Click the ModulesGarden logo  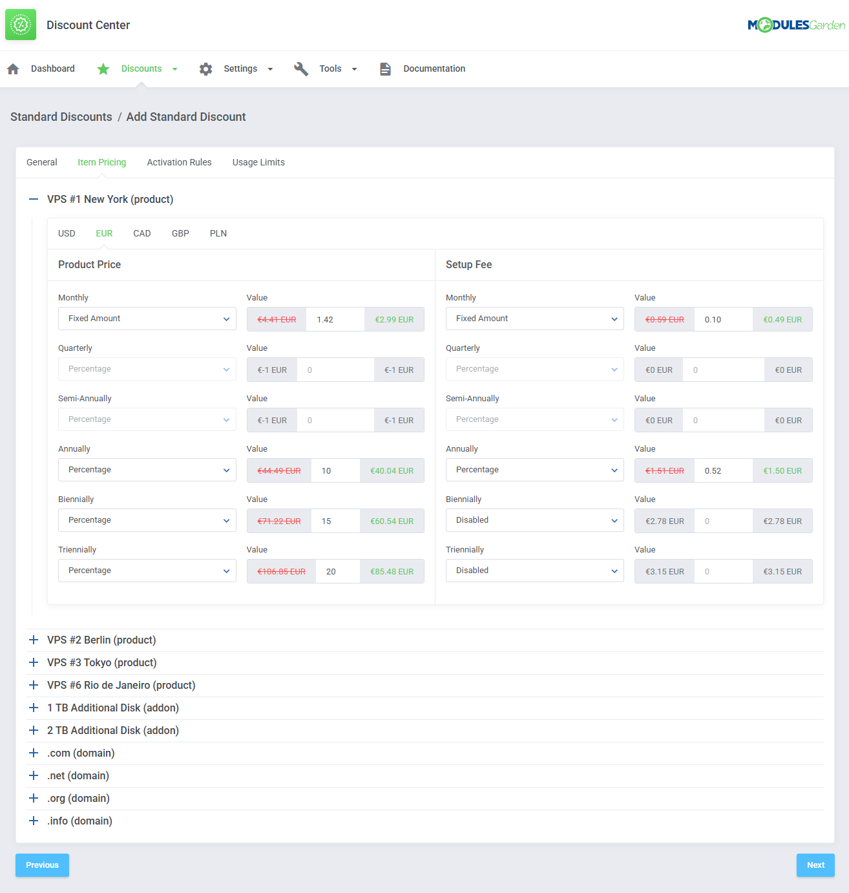tap(796, 25)
